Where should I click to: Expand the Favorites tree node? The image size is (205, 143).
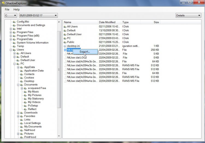coord(18,116)
